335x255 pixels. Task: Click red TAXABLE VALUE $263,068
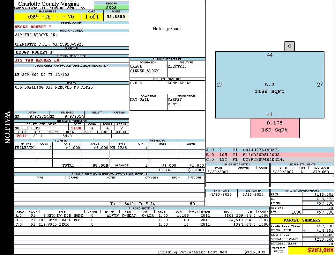click(320, 250)
